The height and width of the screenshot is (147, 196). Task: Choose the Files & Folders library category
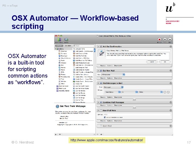(x=65, y=58)
